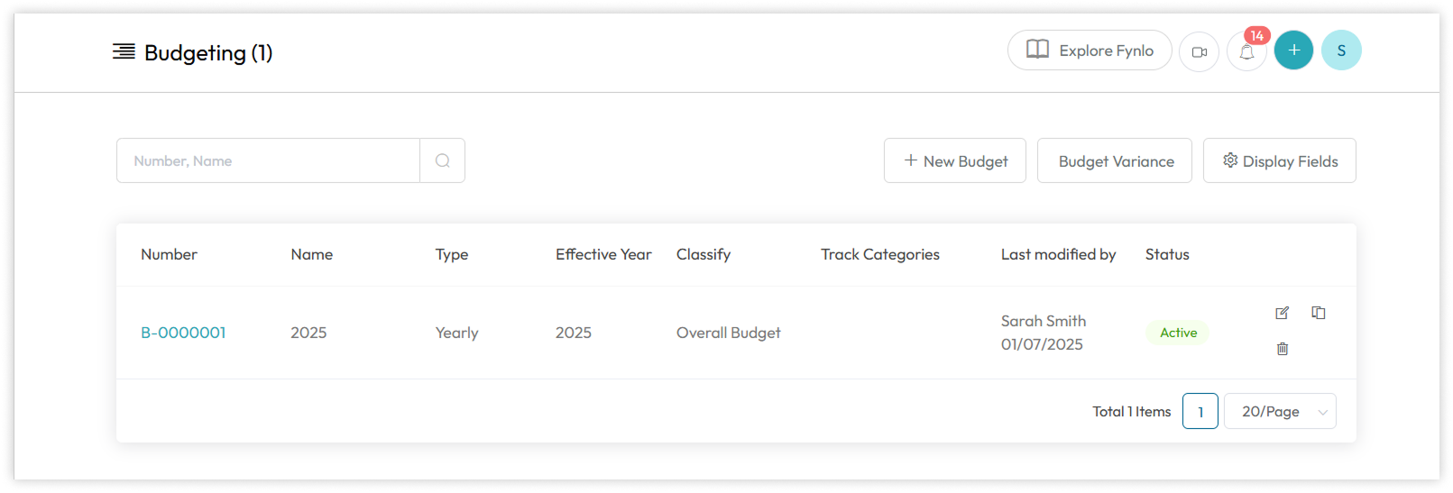
Task: Open notifications bell with 14 badge
Action: tap(1246, 51)
